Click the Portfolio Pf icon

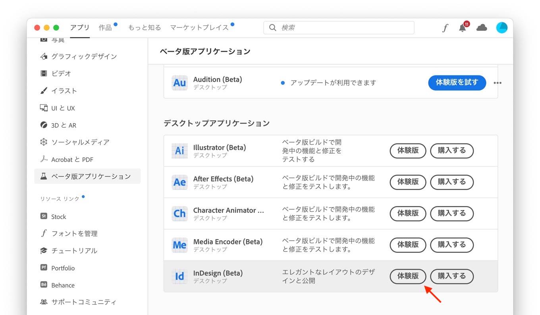tap(44, 267)
